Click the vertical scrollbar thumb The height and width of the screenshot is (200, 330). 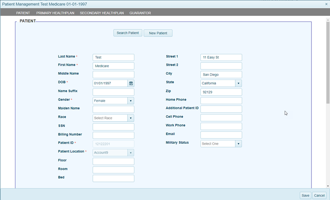click(x=328, y=62)
